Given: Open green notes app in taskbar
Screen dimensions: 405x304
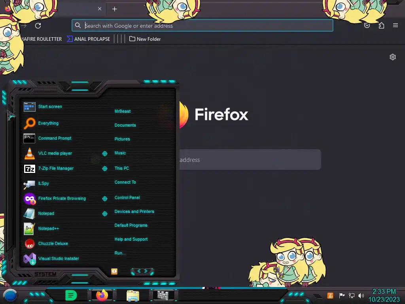Looking at the screenshot, I should pos(71,295).
